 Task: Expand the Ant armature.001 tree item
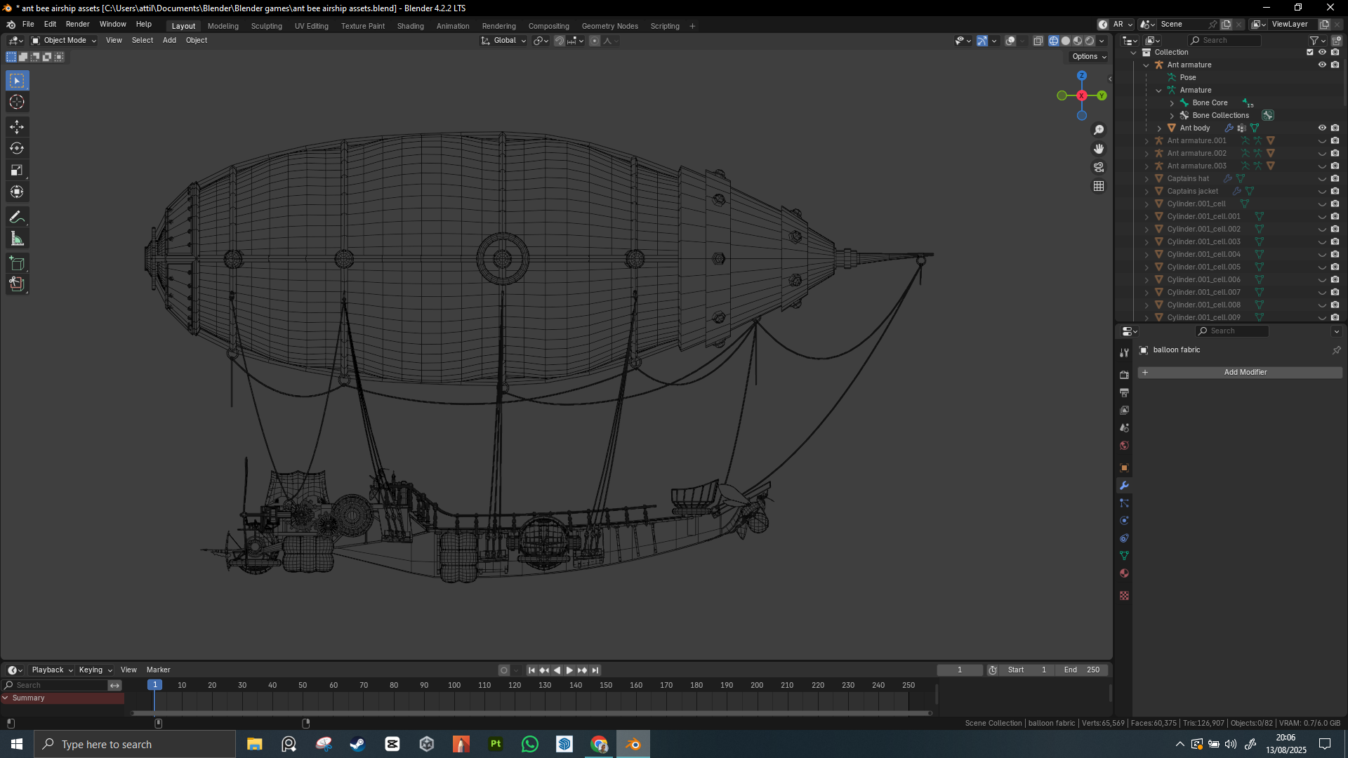coord(1147,141)
